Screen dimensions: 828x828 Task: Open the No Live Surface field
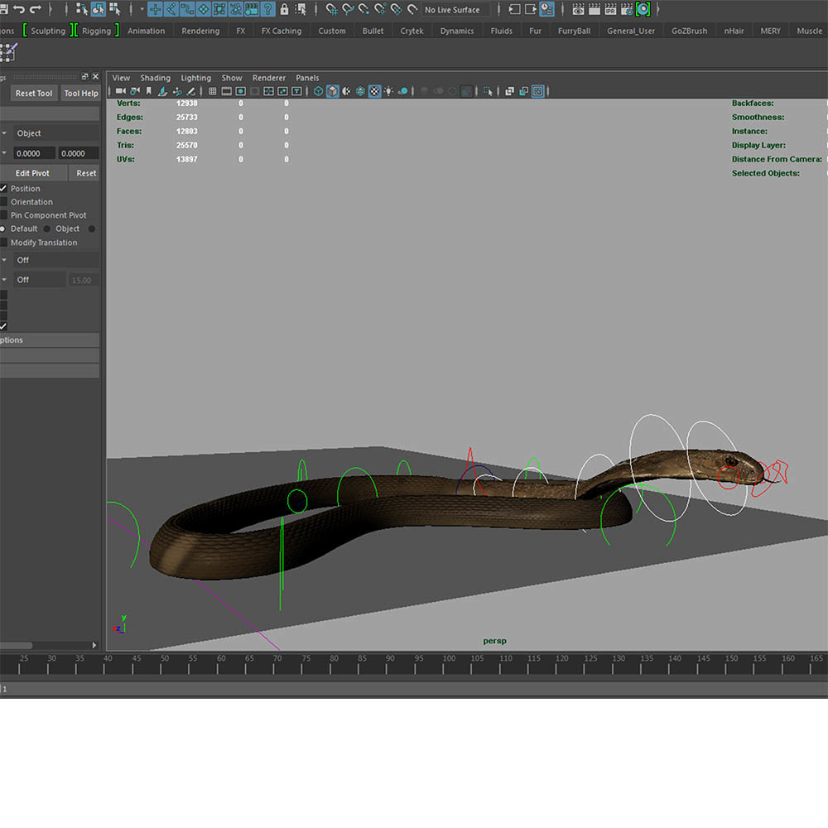pyautogui.click(x=456, y=9)
